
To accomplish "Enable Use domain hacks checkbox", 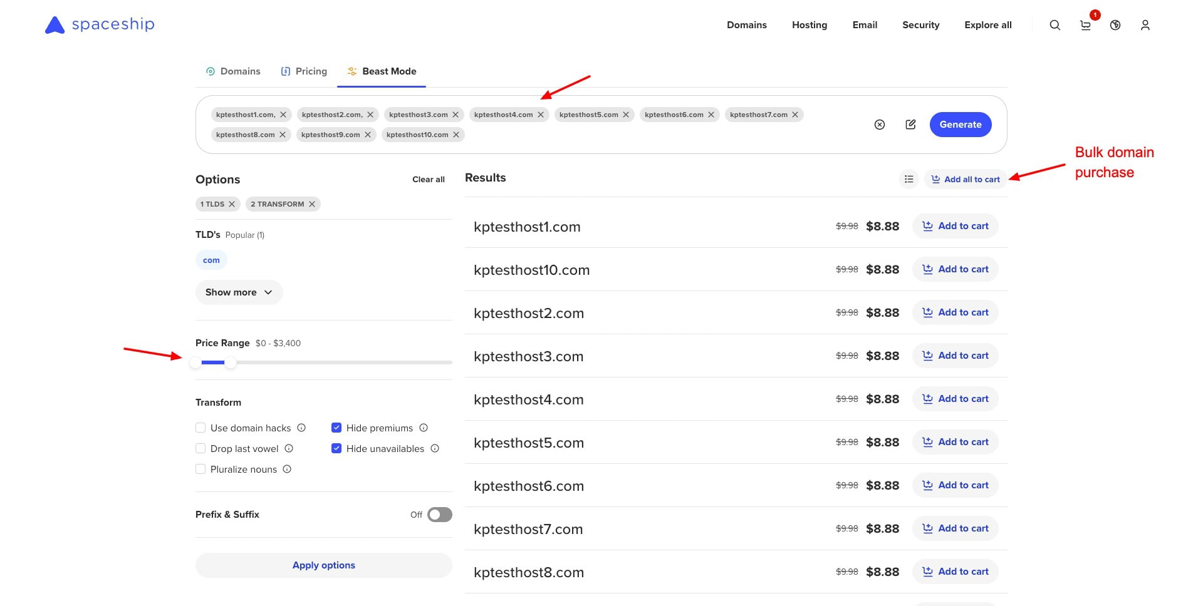I will (x=200, y=428).
